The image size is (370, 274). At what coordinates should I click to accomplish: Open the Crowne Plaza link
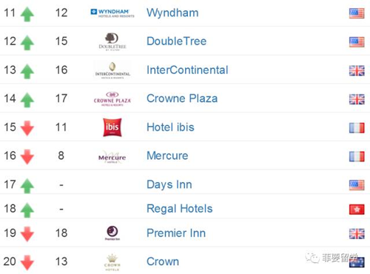[182, 98]
